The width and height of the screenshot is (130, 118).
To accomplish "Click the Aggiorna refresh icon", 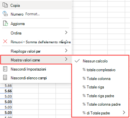I will (x=6, y=23).
